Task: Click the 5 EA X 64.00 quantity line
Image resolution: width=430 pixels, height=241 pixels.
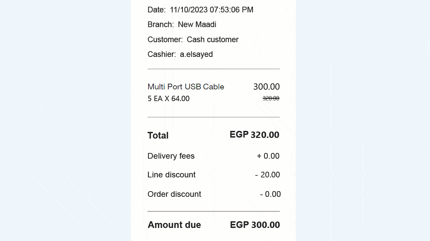Action: point(168,99)
